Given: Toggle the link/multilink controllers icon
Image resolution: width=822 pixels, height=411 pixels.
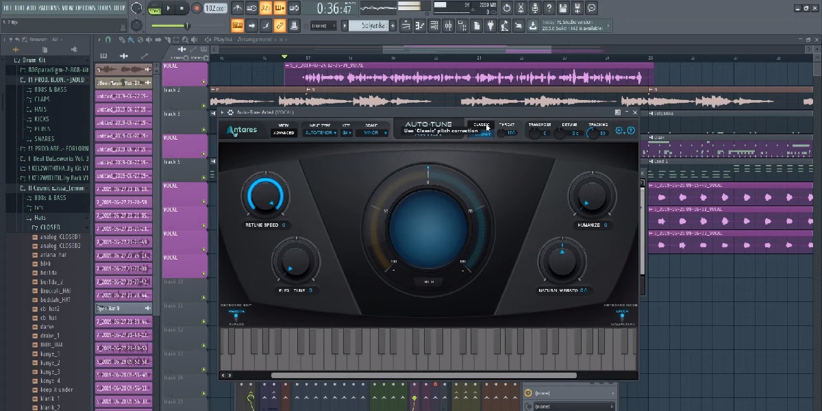Looking at the screenshot, I should 279,25.
